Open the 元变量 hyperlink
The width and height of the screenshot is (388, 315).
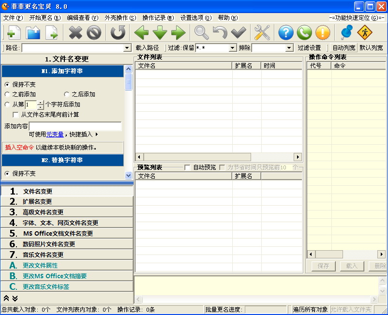[55, 135]
